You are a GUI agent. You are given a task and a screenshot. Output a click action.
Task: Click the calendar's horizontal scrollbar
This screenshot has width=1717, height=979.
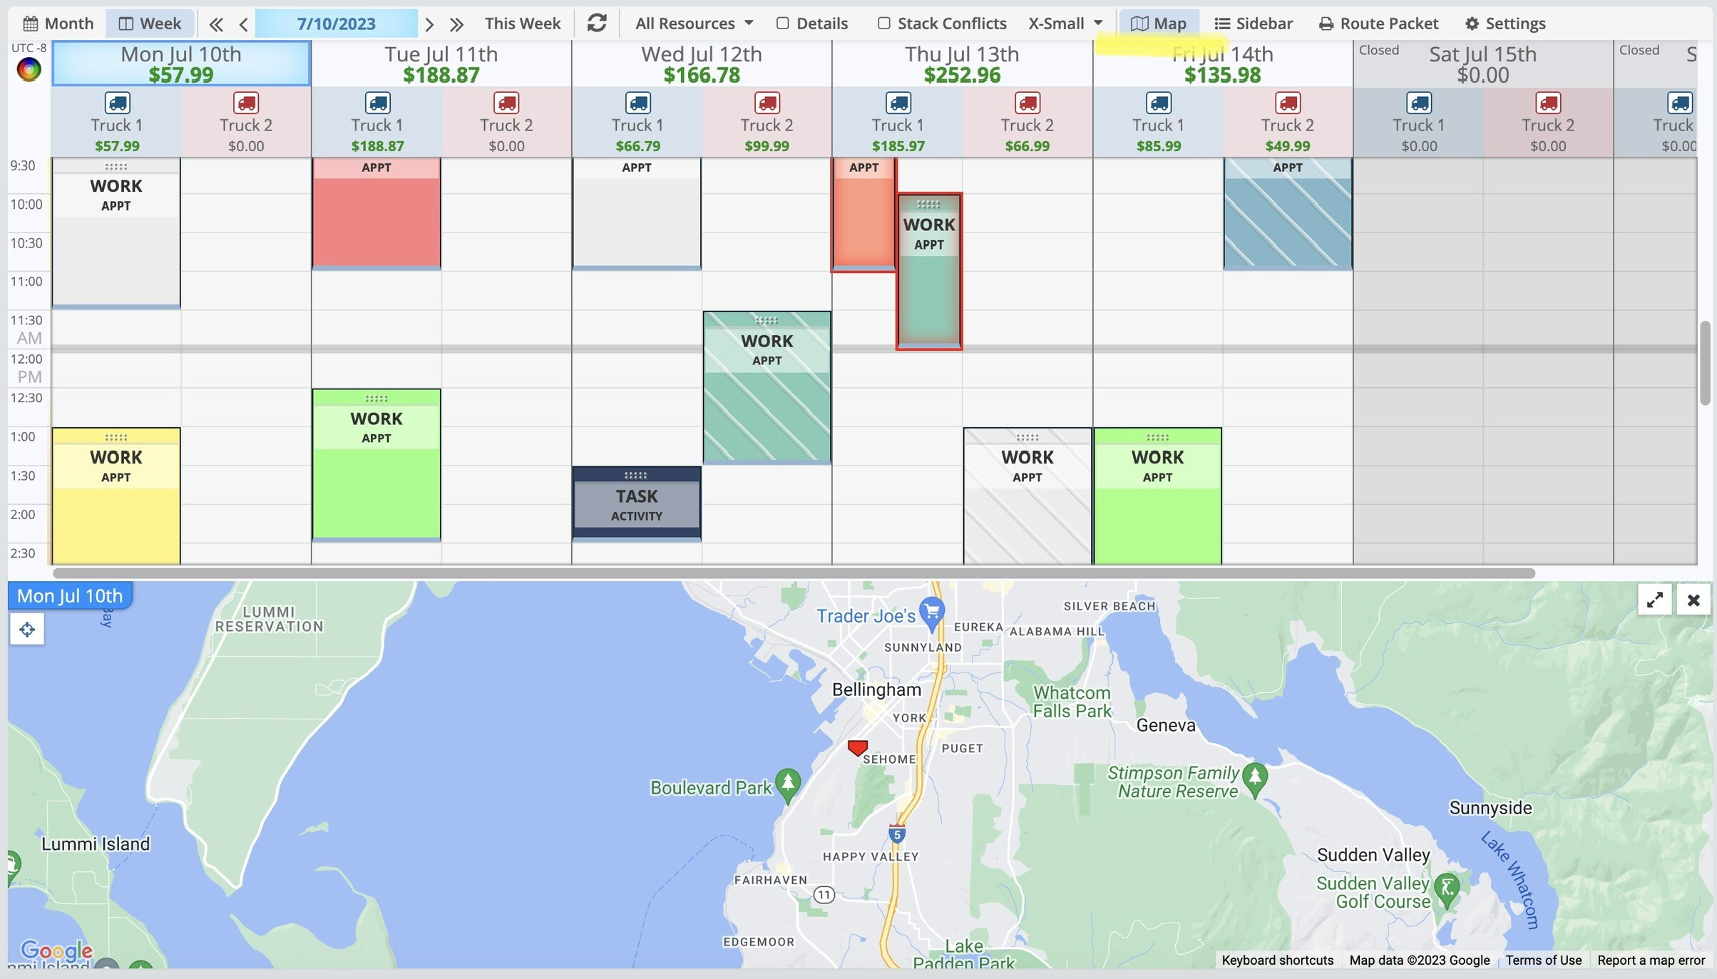point(793,573)
